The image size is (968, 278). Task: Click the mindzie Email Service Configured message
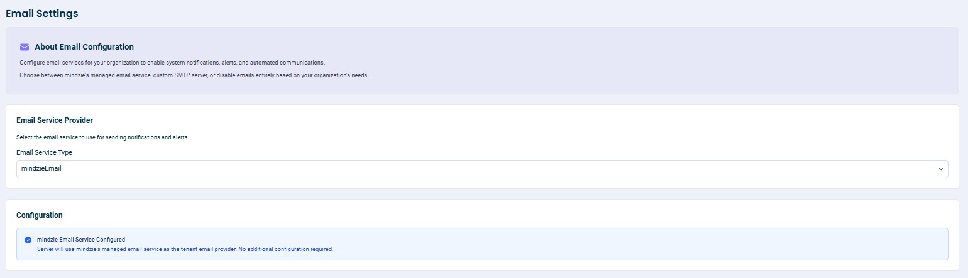click(81, 240)
